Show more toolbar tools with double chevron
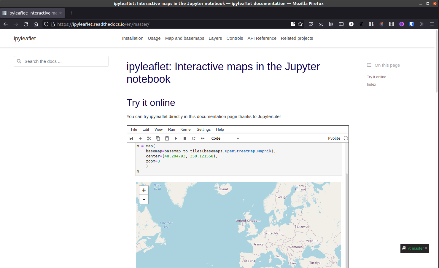The height and width of the screenshot is (268, 439). tap(422, 24)
